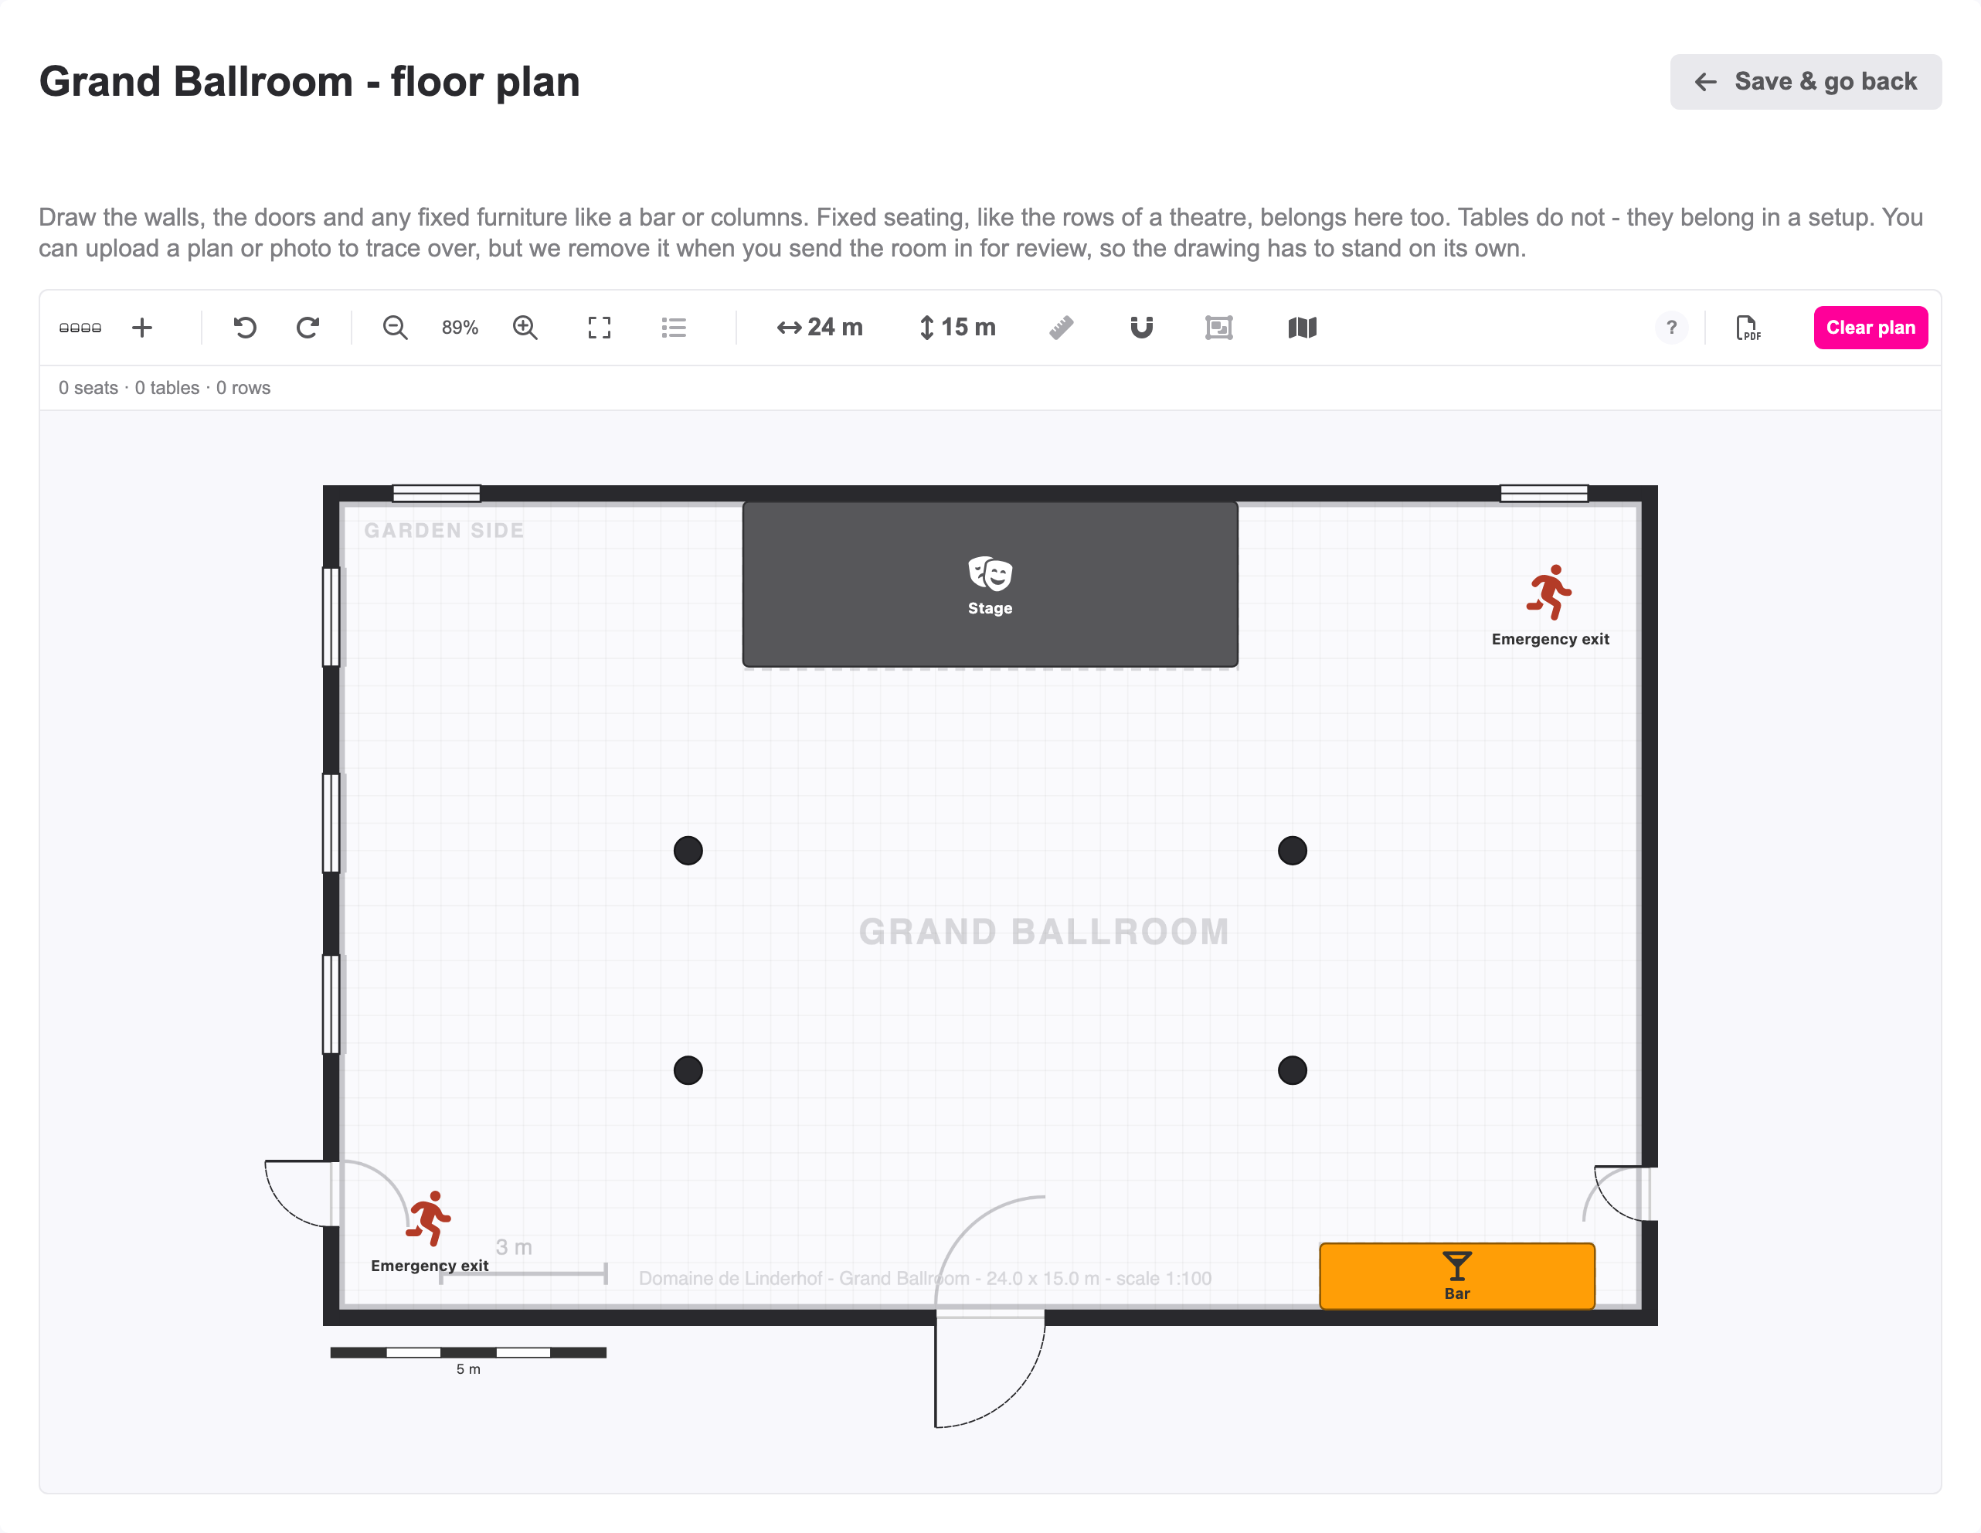
Task: Click the 0 seats counter text
Action: 89,388
